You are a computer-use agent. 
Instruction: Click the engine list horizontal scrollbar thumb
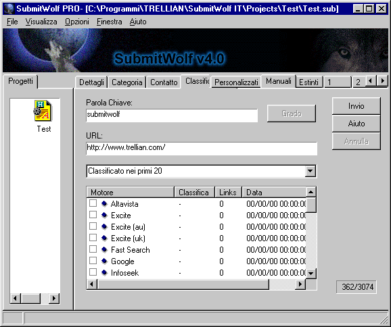183,284
